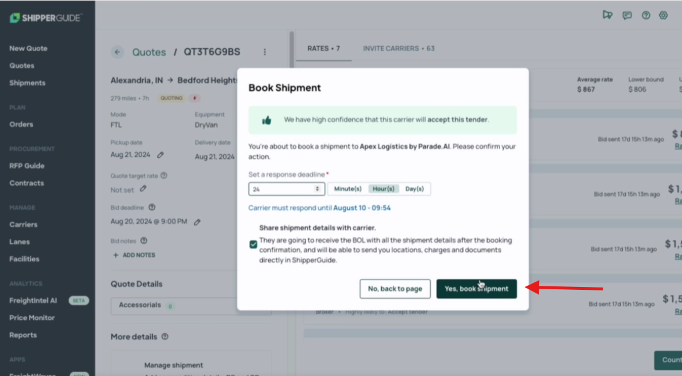The width and height of the screenshot is (682, 376).
Task: Select Day(s) as deadline unit
Action: point(414,189)
